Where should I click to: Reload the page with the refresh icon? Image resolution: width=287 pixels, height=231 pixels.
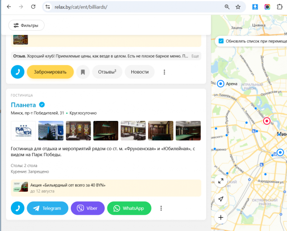tap(33, 7)
